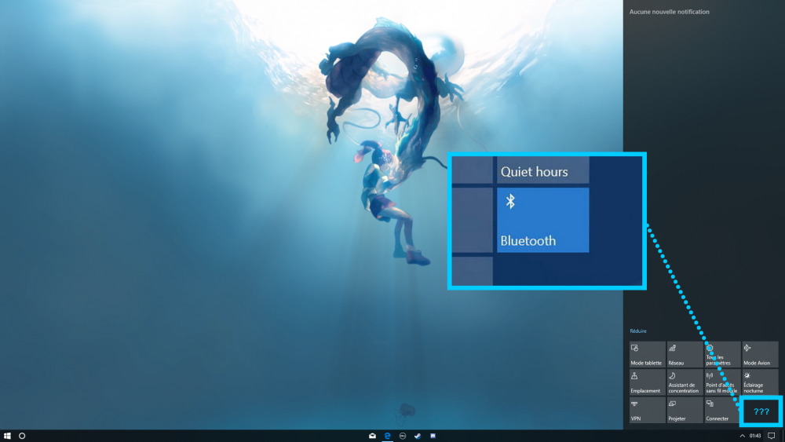Click the 01:43 taskbar clock
This screenshot has width=785, height=442.
point(755,436)
